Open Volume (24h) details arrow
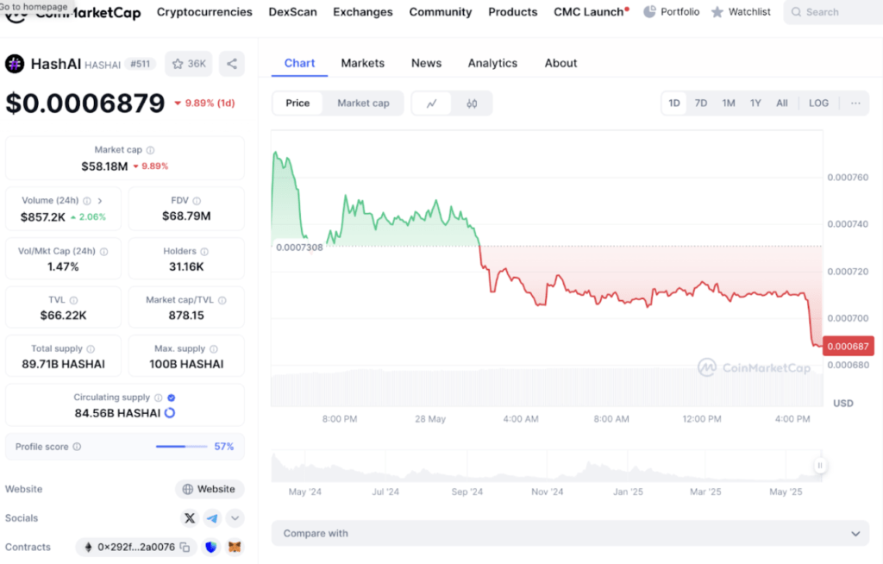The width and height of the screenshot is (883, 564). (x=100, y=201)
